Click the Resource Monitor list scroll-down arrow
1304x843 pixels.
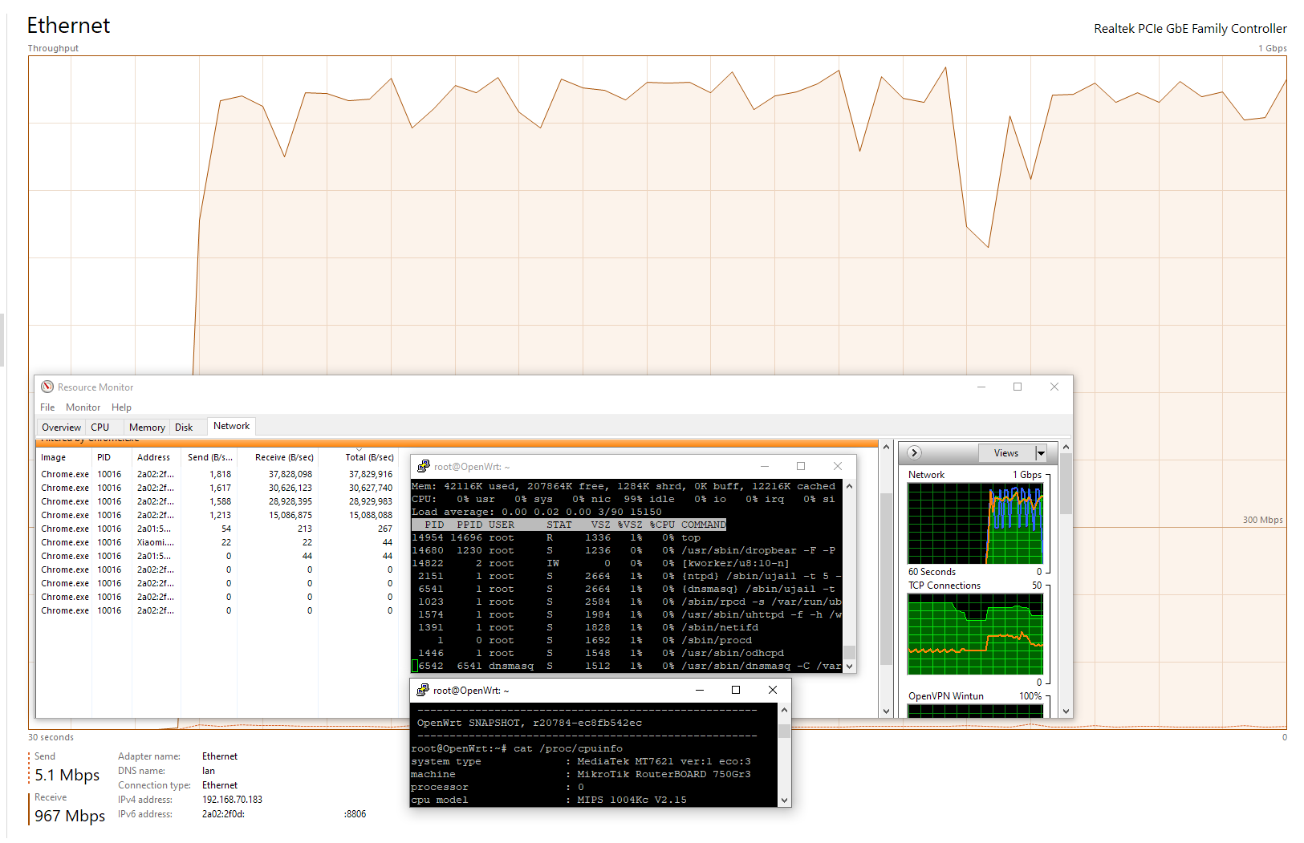click(886, 711)
